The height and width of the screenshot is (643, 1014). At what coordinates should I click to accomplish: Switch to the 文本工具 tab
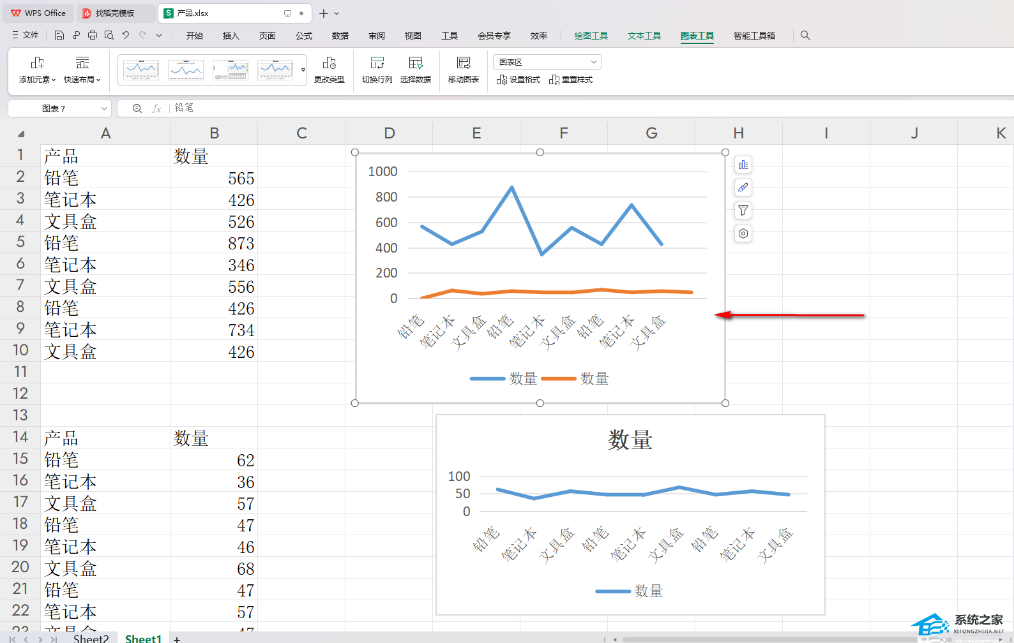coord(644,36)
